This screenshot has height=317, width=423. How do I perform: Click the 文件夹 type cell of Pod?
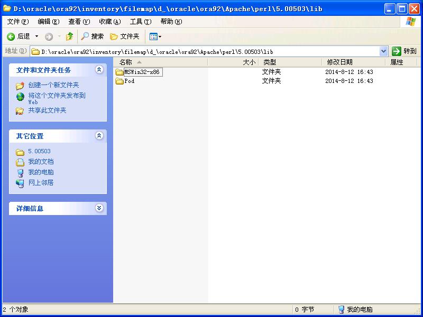[x=271, y=81]
